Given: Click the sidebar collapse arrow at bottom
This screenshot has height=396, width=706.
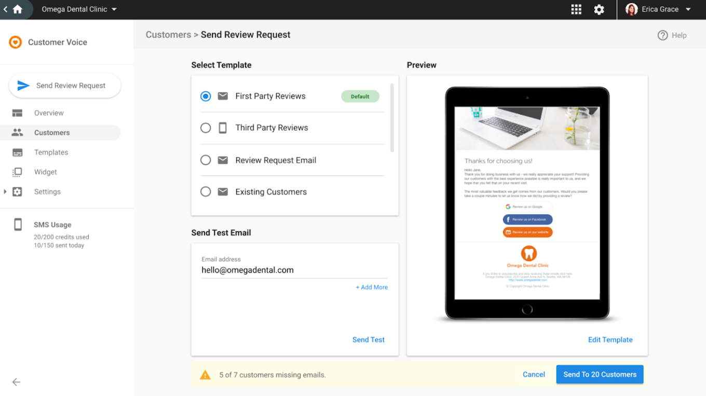Looking at the screenshot, I should point(16,382).
